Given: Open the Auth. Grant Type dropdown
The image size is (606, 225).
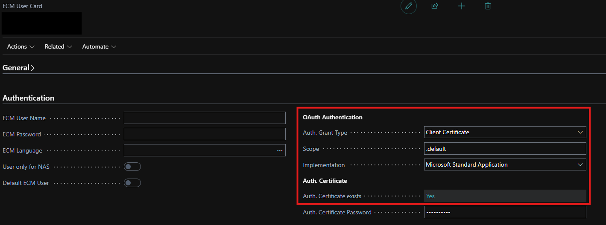Looking at the screenshot, I should [505, 132].
